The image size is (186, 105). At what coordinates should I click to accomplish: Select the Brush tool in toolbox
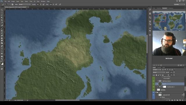click(2, 28)
